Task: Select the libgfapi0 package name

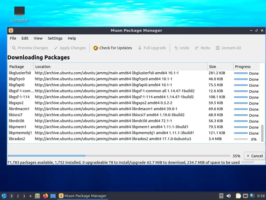Action: 17,85
